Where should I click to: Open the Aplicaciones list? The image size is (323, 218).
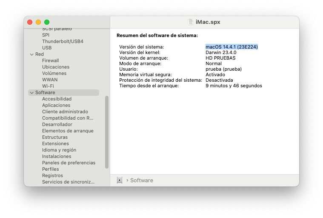click(56, 105)
